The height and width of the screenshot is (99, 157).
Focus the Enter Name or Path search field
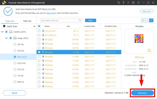pyautogui.click(x=61, y=20)
